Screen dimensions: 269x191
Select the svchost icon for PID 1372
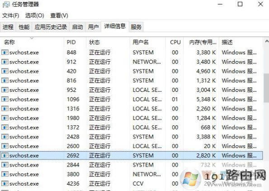5,128
